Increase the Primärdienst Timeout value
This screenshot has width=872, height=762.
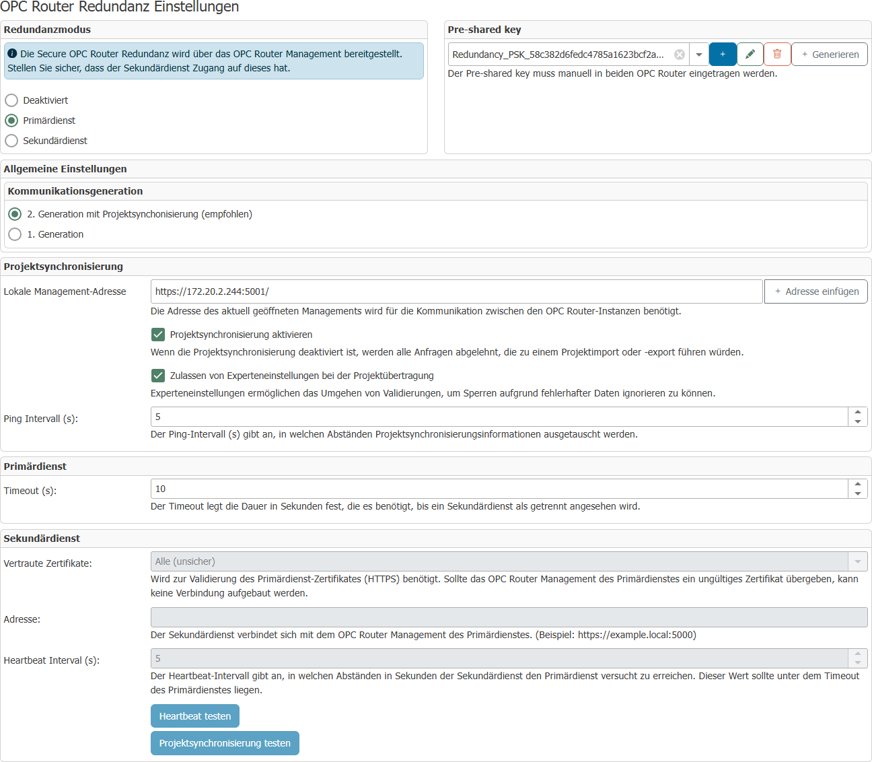point(858,484)
